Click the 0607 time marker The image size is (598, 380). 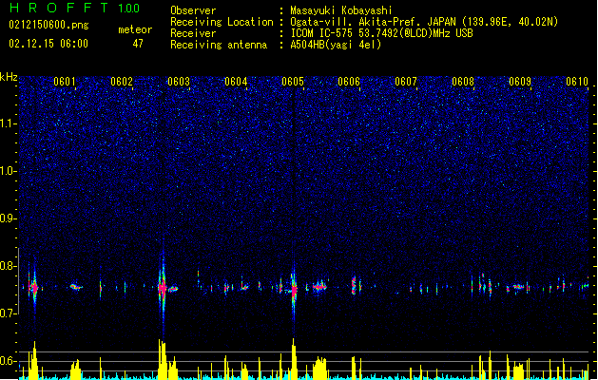coord(406,82)
